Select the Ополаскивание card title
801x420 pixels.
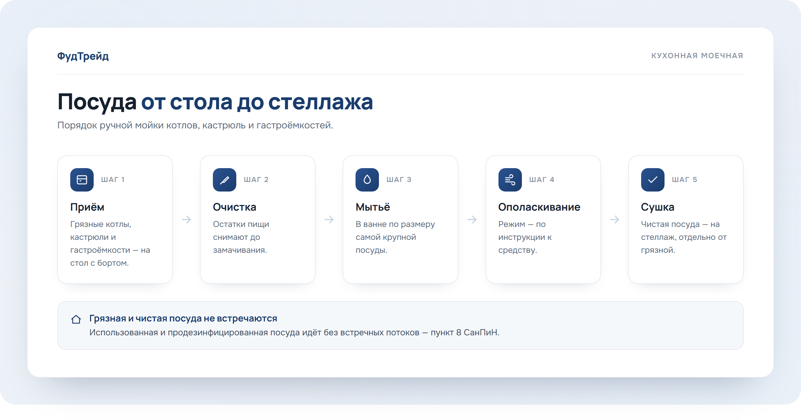pyautogui.click(x=539, y=207)
